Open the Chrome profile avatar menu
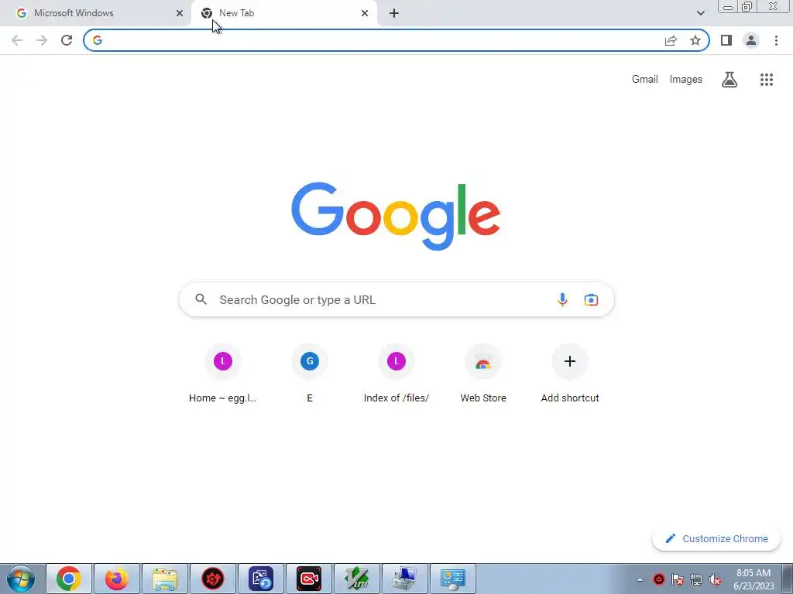The image size is (793, 594). tap(751, 40)
